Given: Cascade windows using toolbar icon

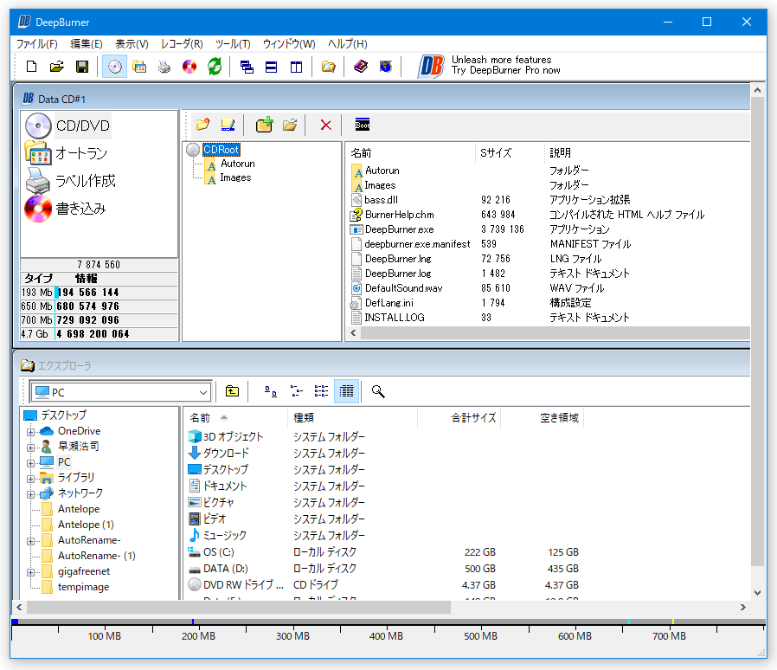Looking at the screenshot, I should point(247,67).
